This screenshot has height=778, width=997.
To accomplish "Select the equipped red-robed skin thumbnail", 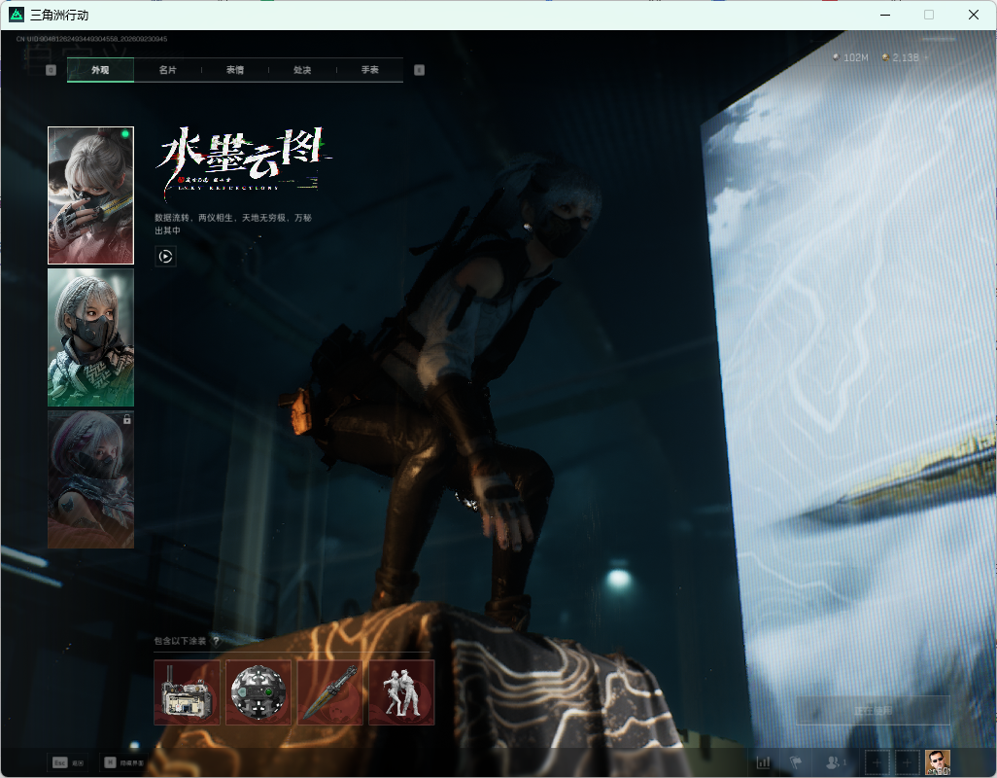I will (91, 195).
